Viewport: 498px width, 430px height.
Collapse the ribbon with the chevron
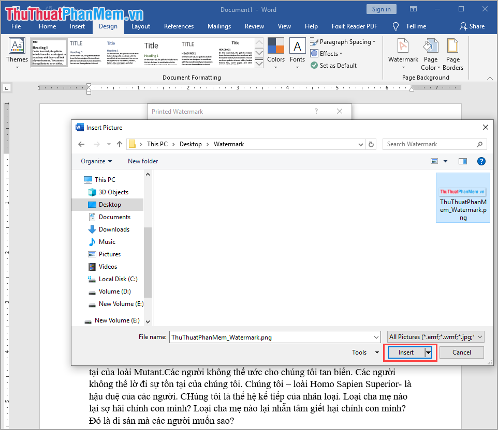(490, 78)
